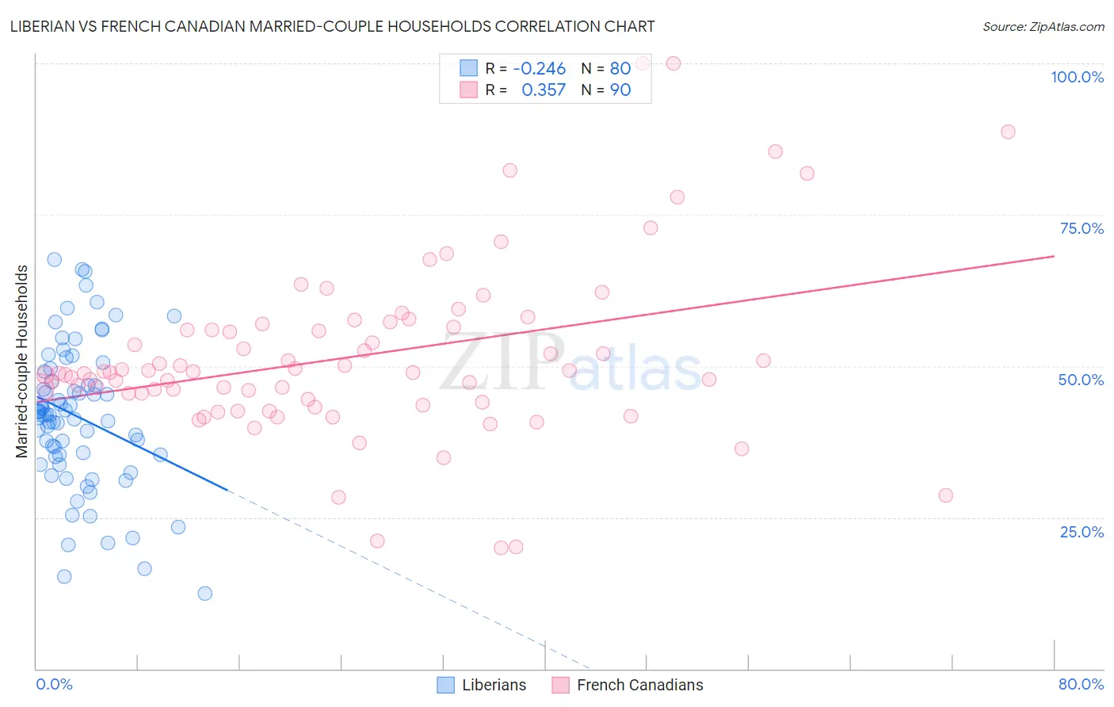Click the N = 90 statistic value
1114x707 pixels.
606,90
